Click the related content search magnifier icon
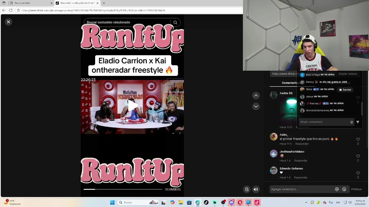This screenshot has width=369, height=207. [175, 22]
